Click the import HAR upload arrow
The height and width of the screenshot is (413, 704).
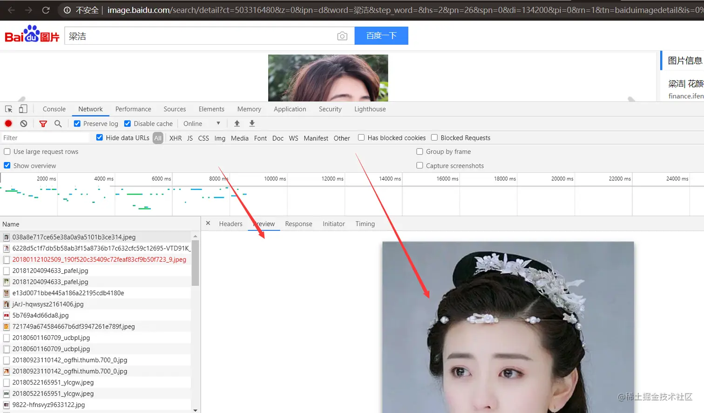(237, 123)
